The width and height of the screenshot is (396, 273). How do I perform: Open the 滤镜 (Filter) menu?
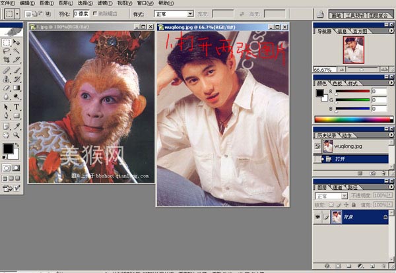click(102, 3)
